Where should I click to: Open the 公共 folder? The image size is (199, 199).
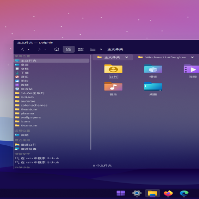point(113,71)
